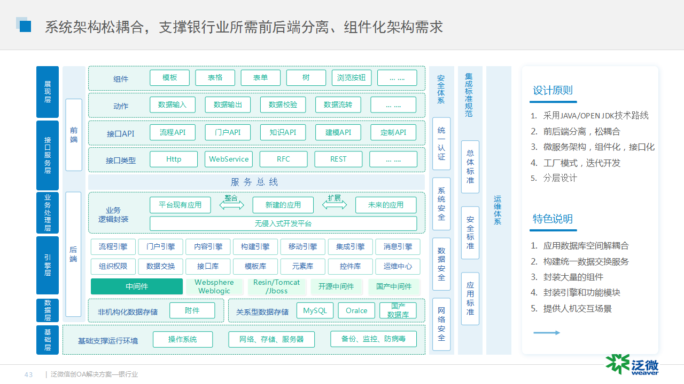Viewport: 684px width, 384px height.
Task: Select the '集成引擎' box
Action: point(351,246)
